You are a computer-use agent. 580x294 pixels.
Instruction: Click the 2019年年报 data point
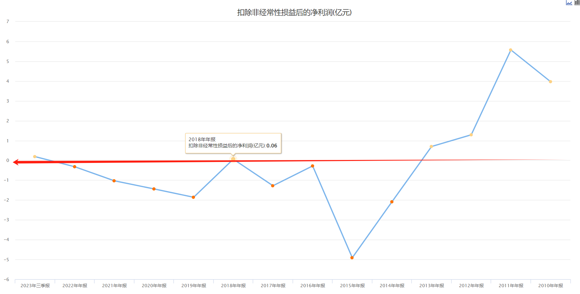[x=193, y=197]
